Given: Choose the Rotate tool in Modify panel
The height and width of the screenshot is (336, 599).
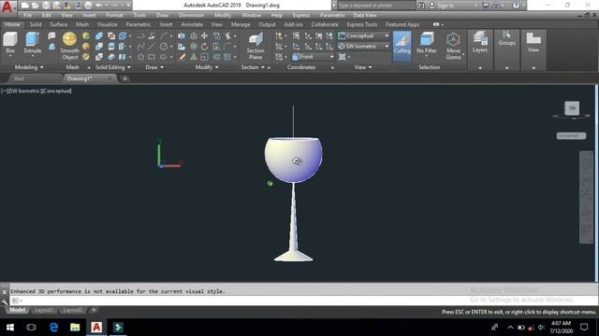Looking at the screenshot, I should [x=204, y=47].
